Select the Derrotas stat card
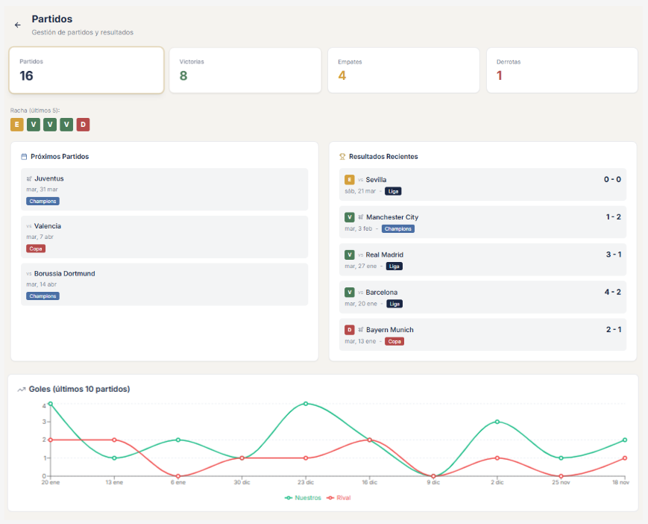The height and width of the screenshot is (524, 648). pyautogui.click(x=562, y=70)
